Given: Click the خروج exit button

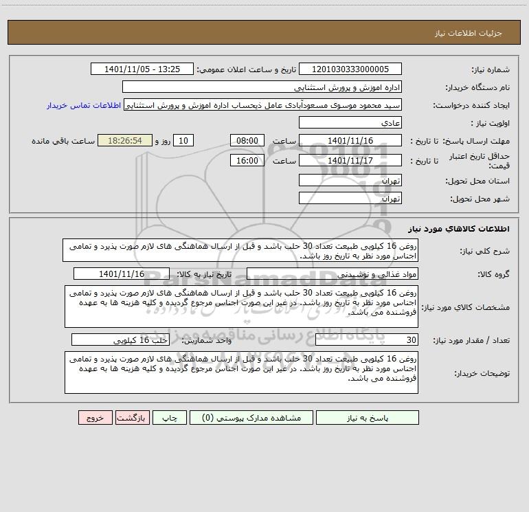Looking at the screenshot, I should 95,417.
